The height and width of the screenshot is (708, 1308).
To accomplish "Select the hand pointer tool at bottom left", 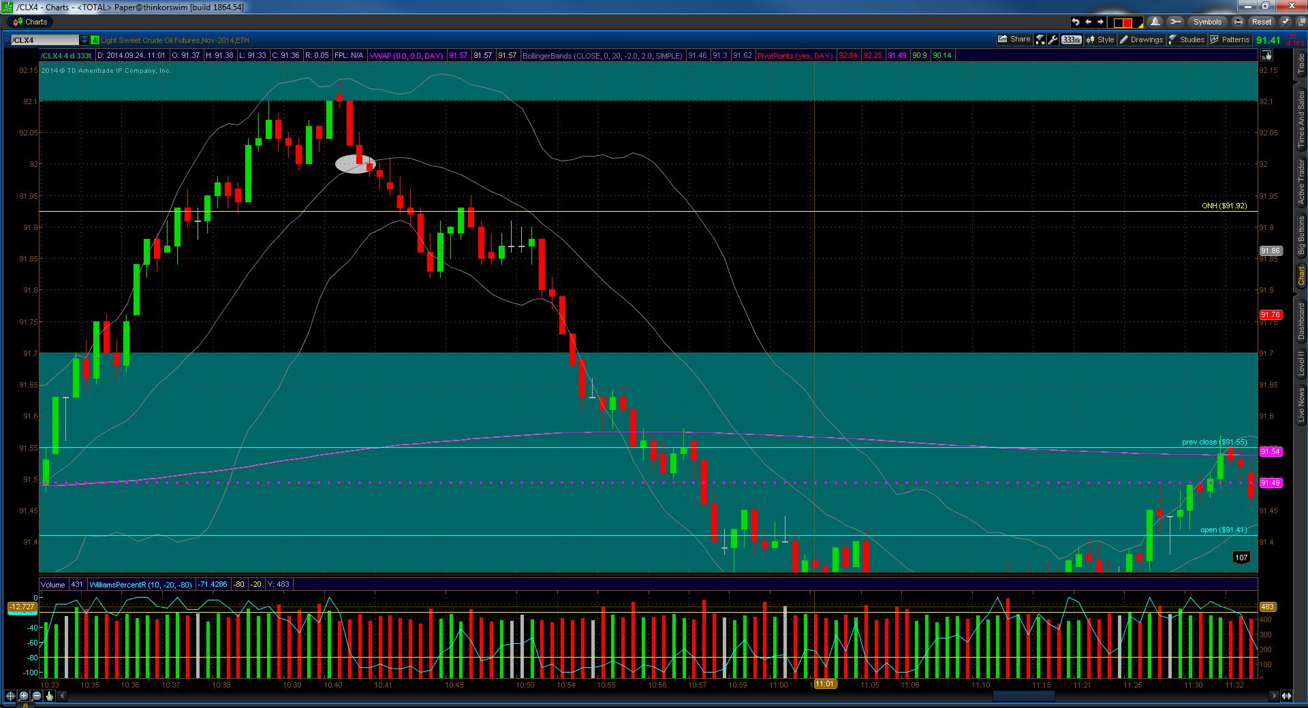I will [x=50, y=696].
